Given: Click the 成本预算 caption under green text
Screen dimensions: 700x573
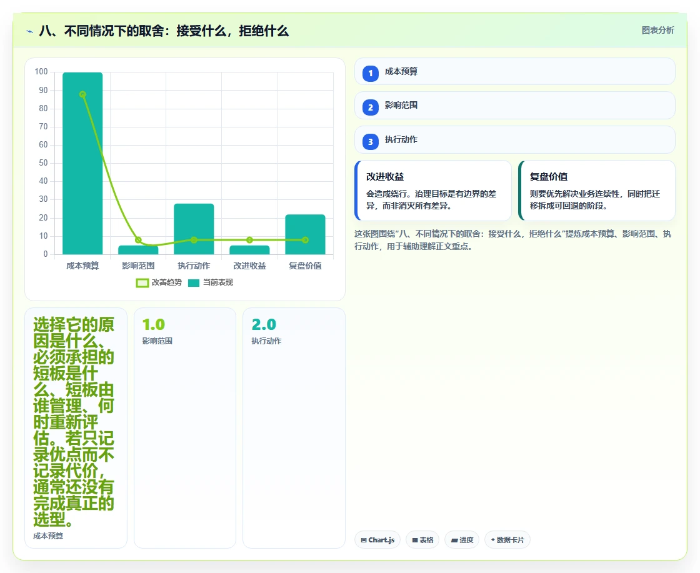Looking at the screenshot, I should [48, 536].
